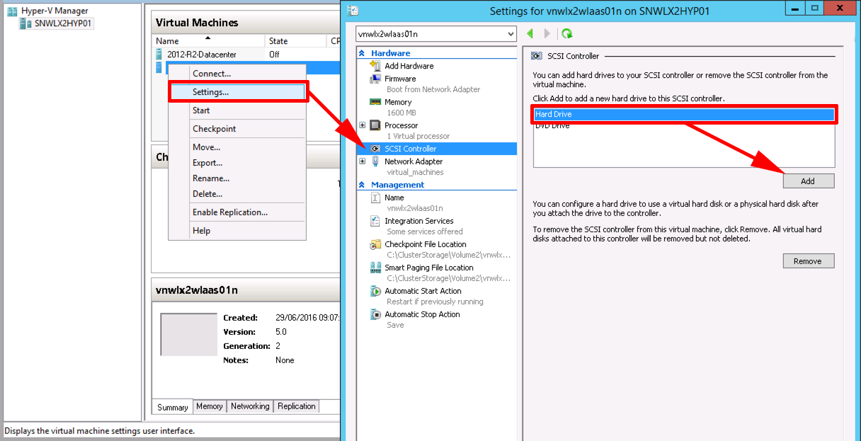Click the vnwlx2wlaas01n preview thumbnail
861x441 pixels.
click(189, 334)
